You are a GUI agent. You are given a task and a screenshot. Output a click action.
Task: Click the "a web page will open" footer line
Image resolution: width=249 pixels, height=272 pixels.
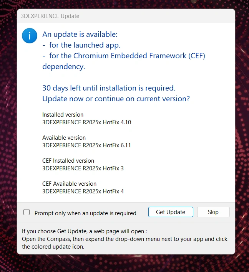[x=85, y=231]
